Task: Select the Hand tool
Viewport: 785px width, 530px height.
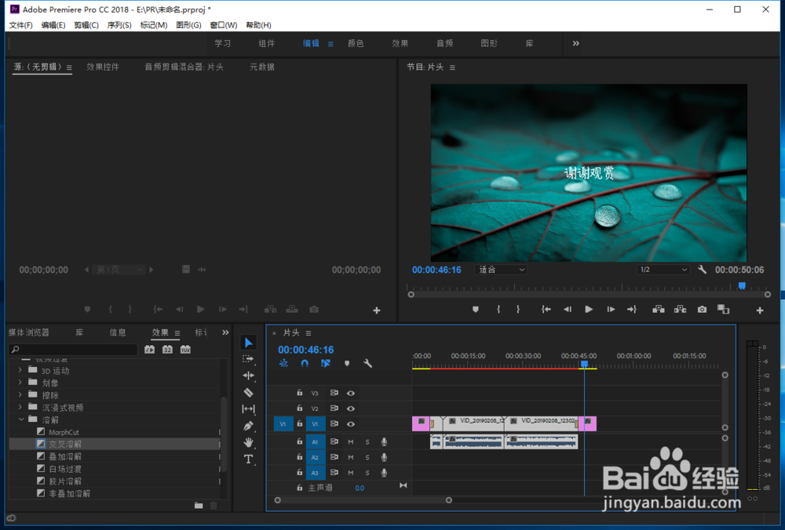Action: click(x=248, y=442)
